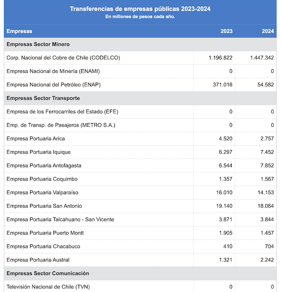Click Valparaíso 2023 value 16.010
The width and height of the screenshot is (281, 292).
(224, 193)
